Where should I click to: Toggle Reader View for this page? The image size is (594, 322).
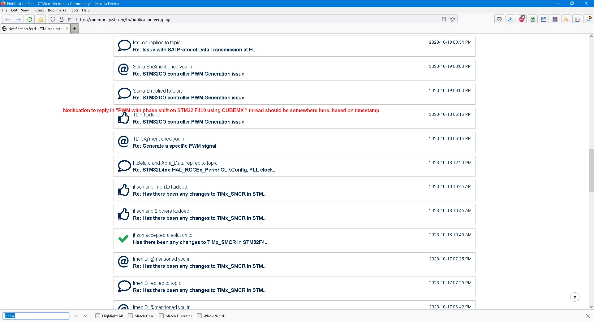[444, 19]
